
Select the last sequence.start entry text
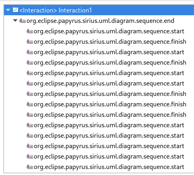tap(109, 167)
